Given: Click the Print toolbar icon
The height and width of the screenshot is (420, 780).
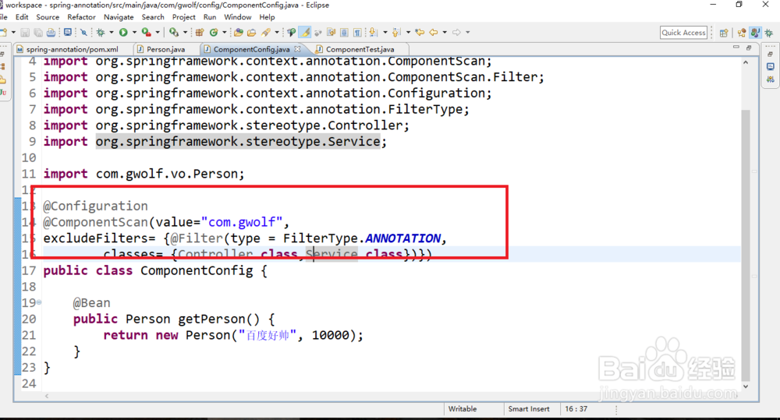Looking at the screenshot, I should coord(51,32).
